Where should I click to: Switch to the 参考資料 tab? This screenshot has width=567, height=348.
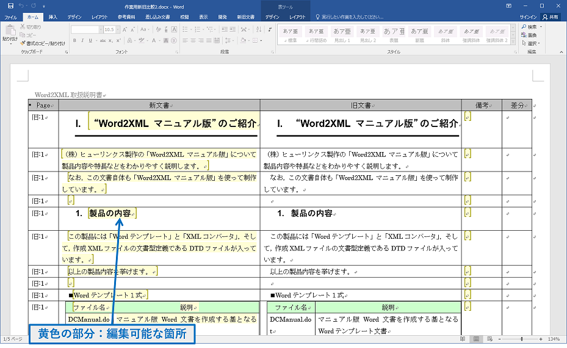pyautogui.click(x=126, y=17)
